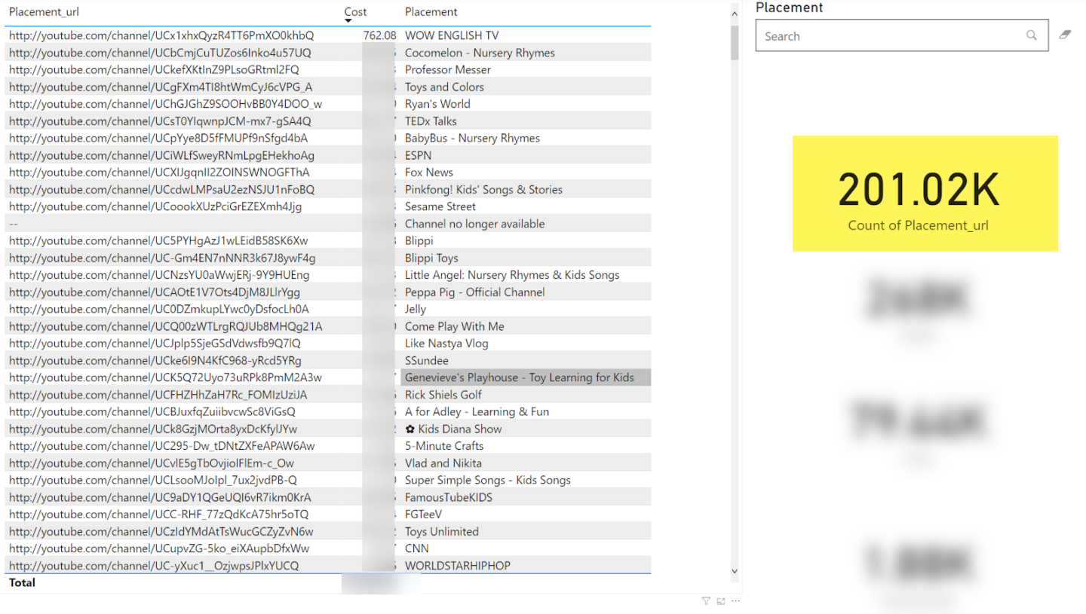This screenshot has width=1086, height=614.
Task: Click the eraser icon to clear Placement selections
Action: [1065, 35]
